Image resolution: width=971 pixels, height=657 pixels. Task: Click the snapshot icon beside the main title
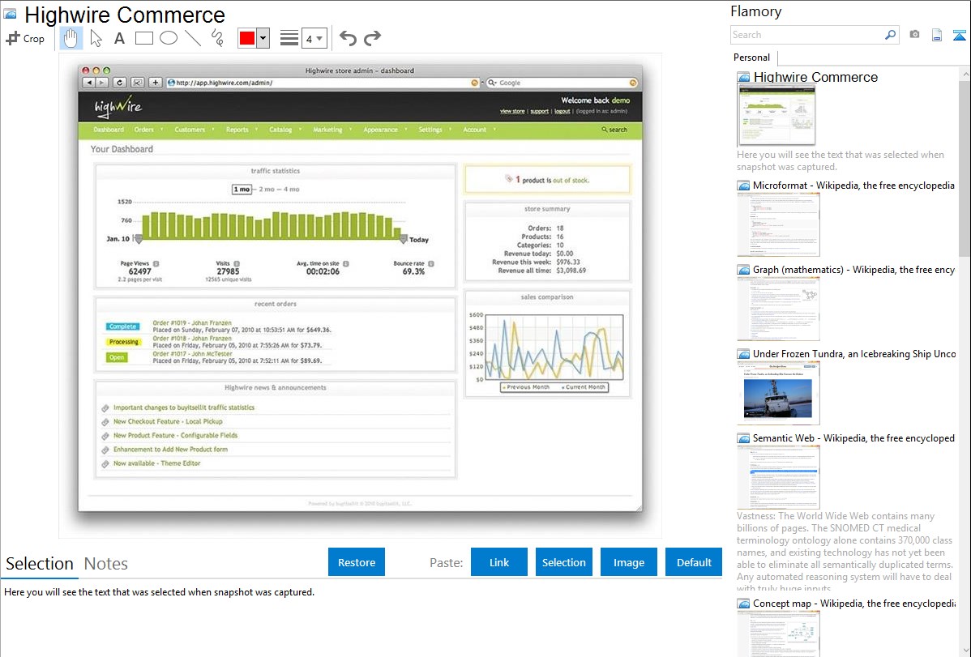tap(10, 15)
